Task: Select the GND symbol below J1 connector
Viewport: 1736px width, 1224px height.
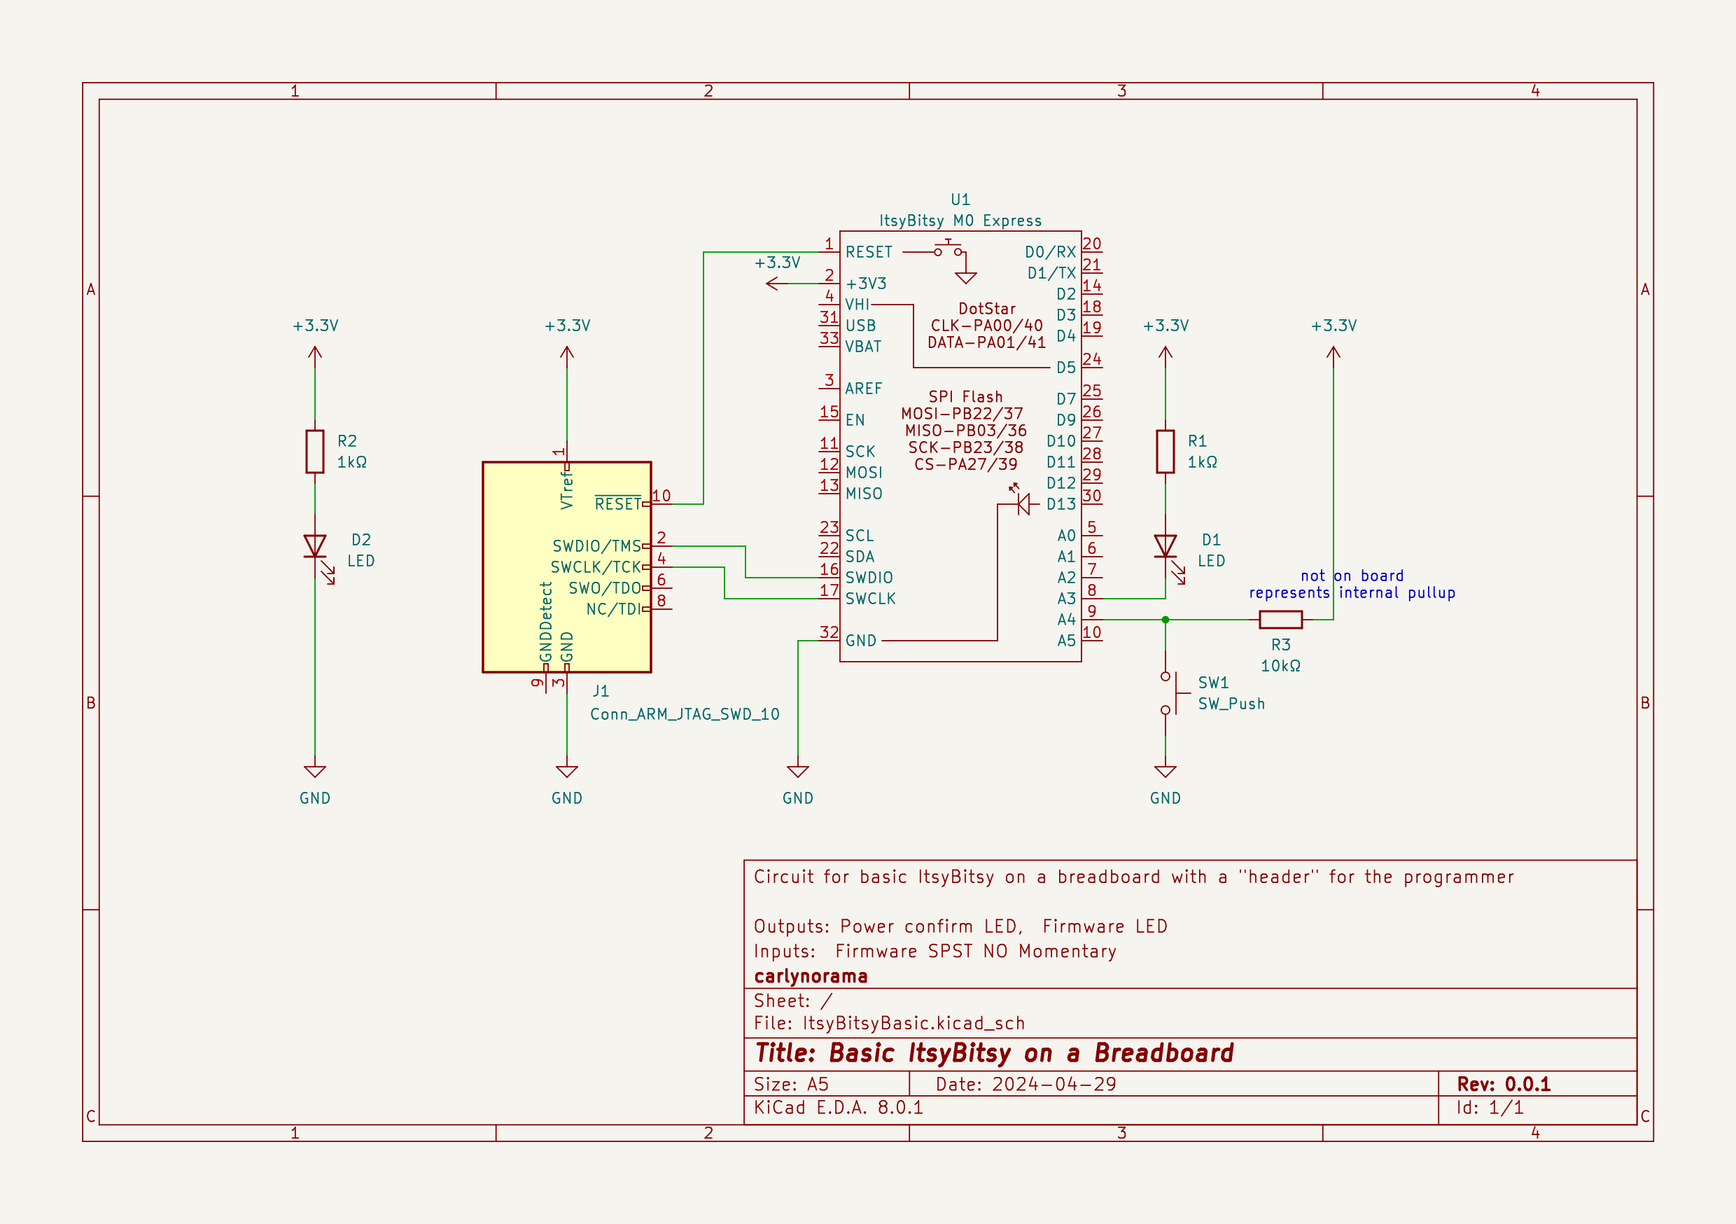Action: 566,770
